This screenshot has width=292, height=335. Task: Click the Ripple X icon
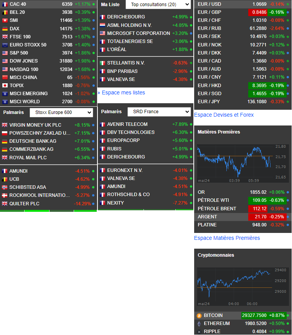[x=199, y=332]
